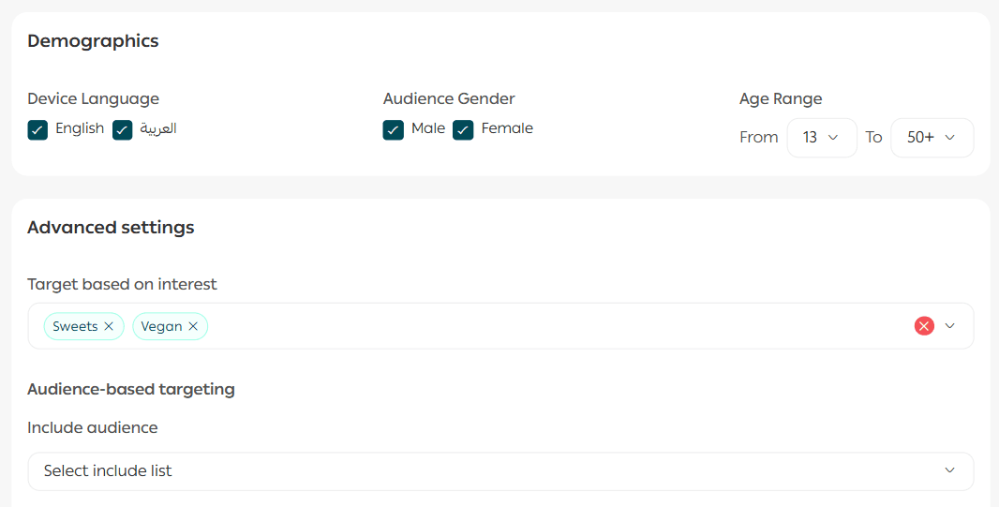The width and height of the screenshot is (999, 507).
Task: Click the Female gender label
Action: tap(507, 128)
